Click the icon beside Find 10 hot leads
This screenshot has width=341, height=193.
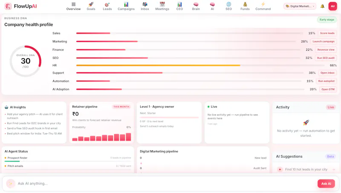pos(280,169)
